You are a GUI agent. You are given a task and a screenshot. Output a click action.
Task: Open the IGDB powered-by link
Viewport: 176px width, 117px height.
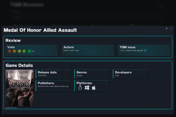15,108
